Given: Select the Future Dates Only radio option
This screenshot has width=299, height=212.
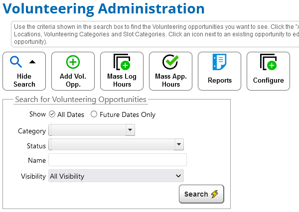Looking at the screenshot, I should [94, 114].
